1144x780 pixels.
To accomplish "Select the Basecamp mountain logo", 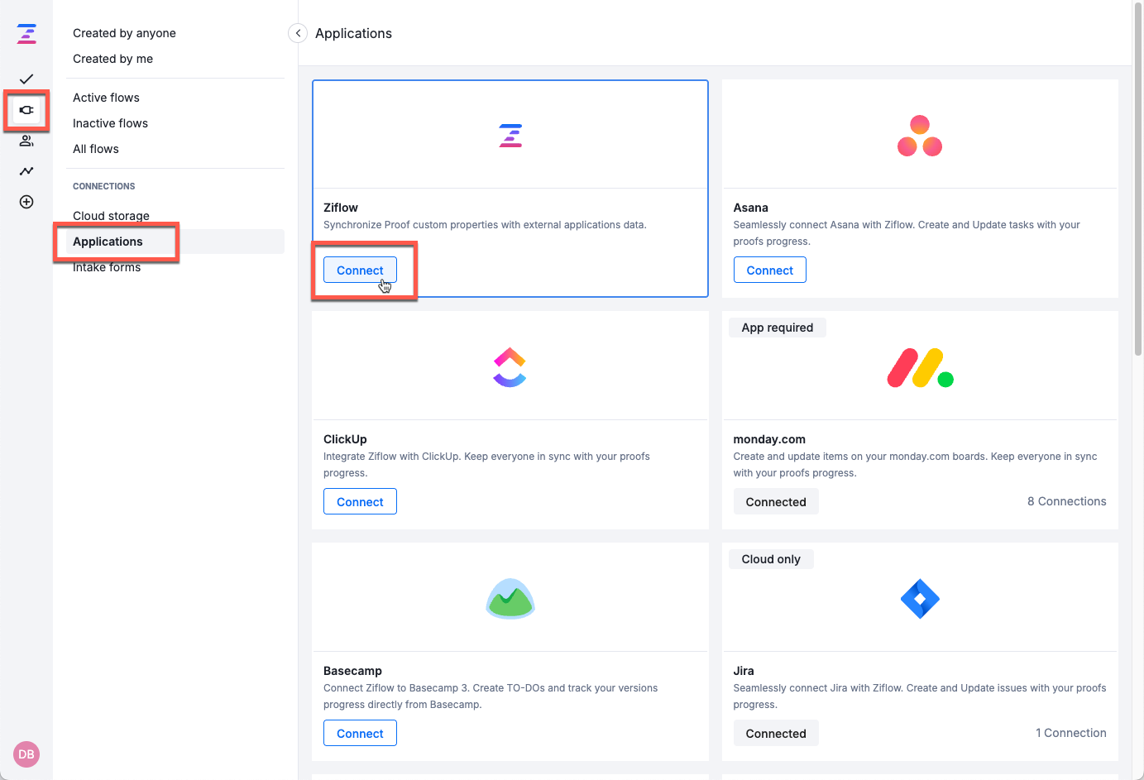I will coord(510,597).
